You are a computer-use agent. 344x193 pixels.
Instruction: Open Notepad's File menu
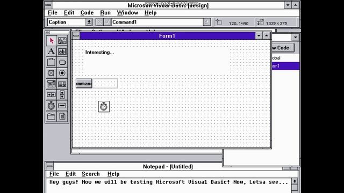(x=54, y=174)
